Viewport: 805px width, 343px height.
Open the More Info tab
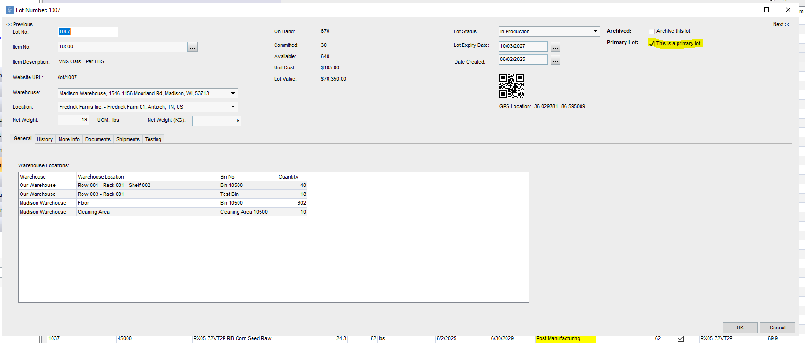pos(69,139)
